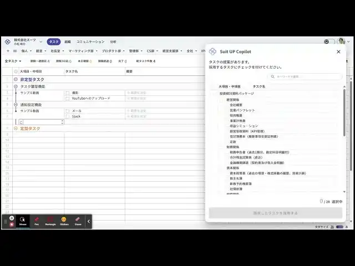Check the Slack task checkbox

[67, 116]
